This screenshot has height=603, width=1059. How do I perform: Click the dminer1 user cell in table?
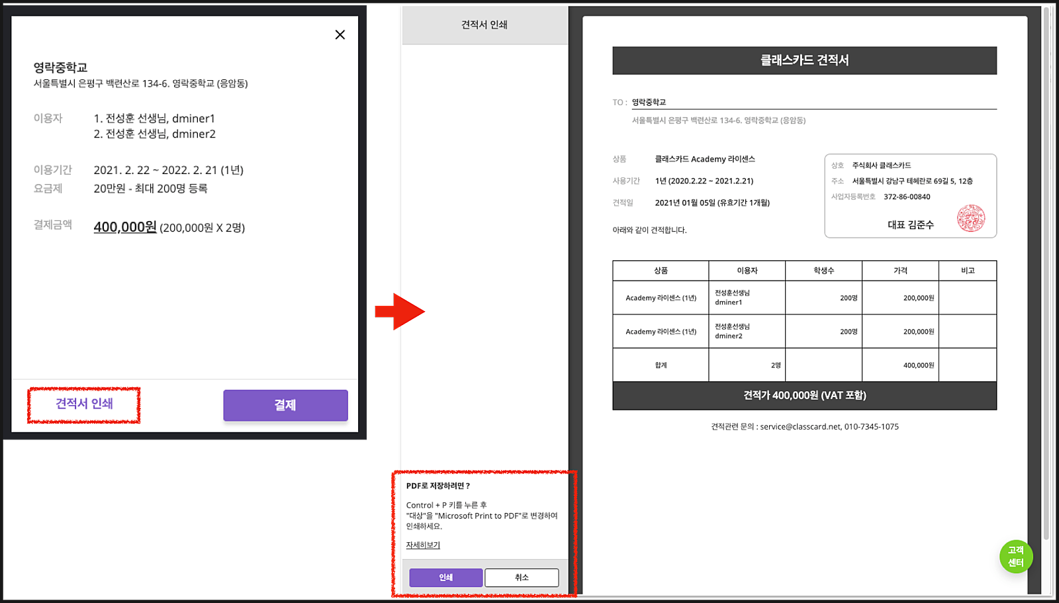[x=747, y=297]
